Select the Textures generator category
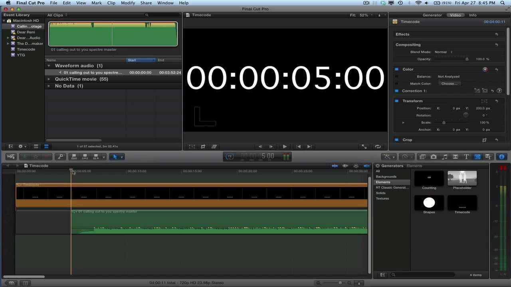The height and width of the screenshot is (287, 511). pos(382,199)
